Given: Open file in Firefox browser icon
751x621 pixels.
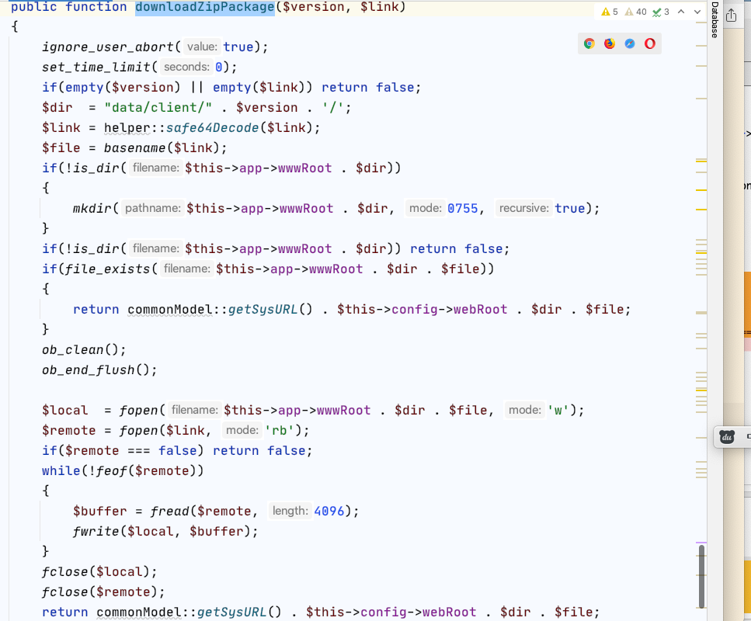Looking at the screenshot, I should pyautogui.click(x=609, y=43).
